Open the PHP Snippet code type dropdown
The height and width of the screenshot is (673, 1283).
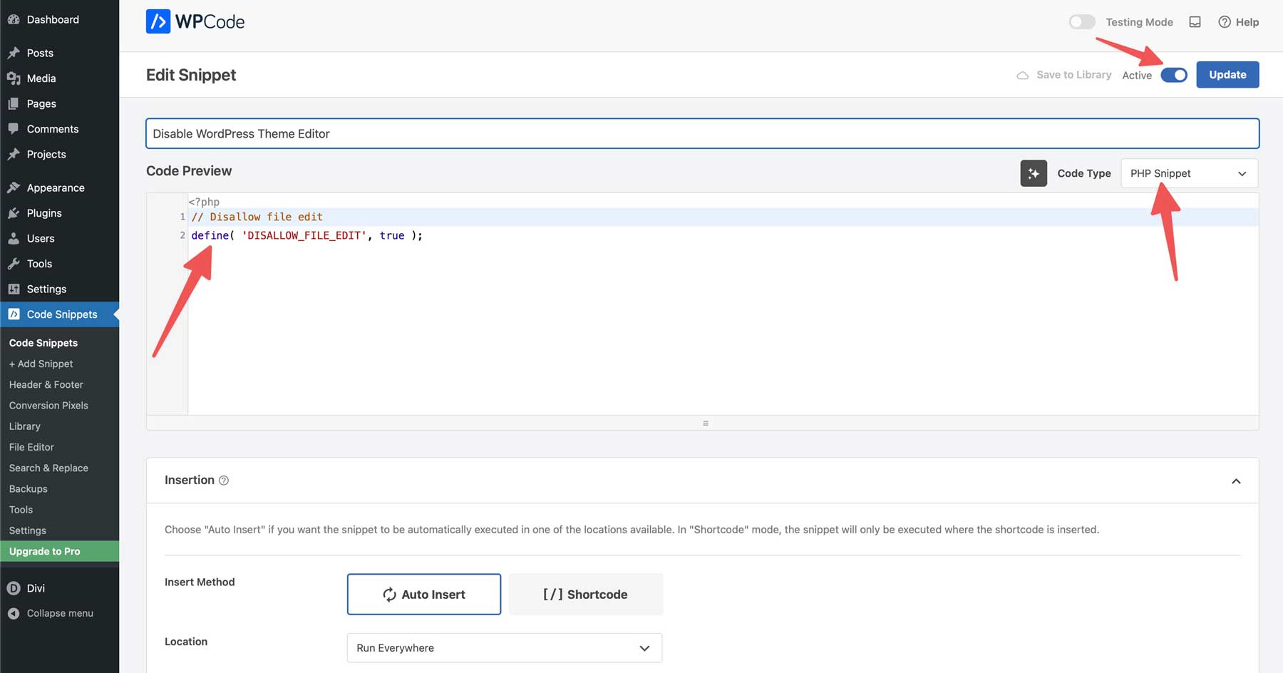coord(1187,173)
